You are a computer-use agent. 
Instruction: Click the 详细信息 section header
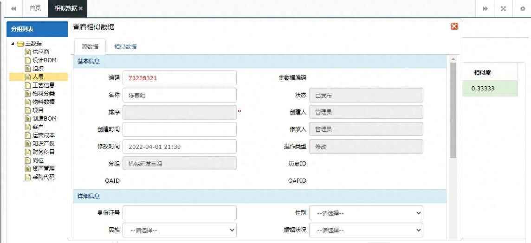pos(260,196)
